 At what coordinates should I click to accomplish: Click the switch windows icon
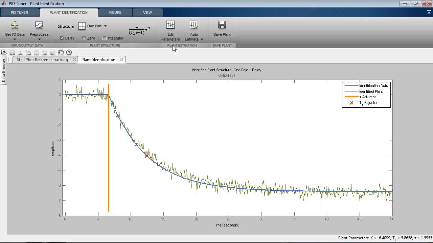61,52
